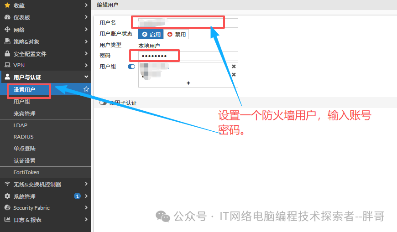Click the person icon for 用户与认证
397x232 pixels.
click(x=7, y=77)
